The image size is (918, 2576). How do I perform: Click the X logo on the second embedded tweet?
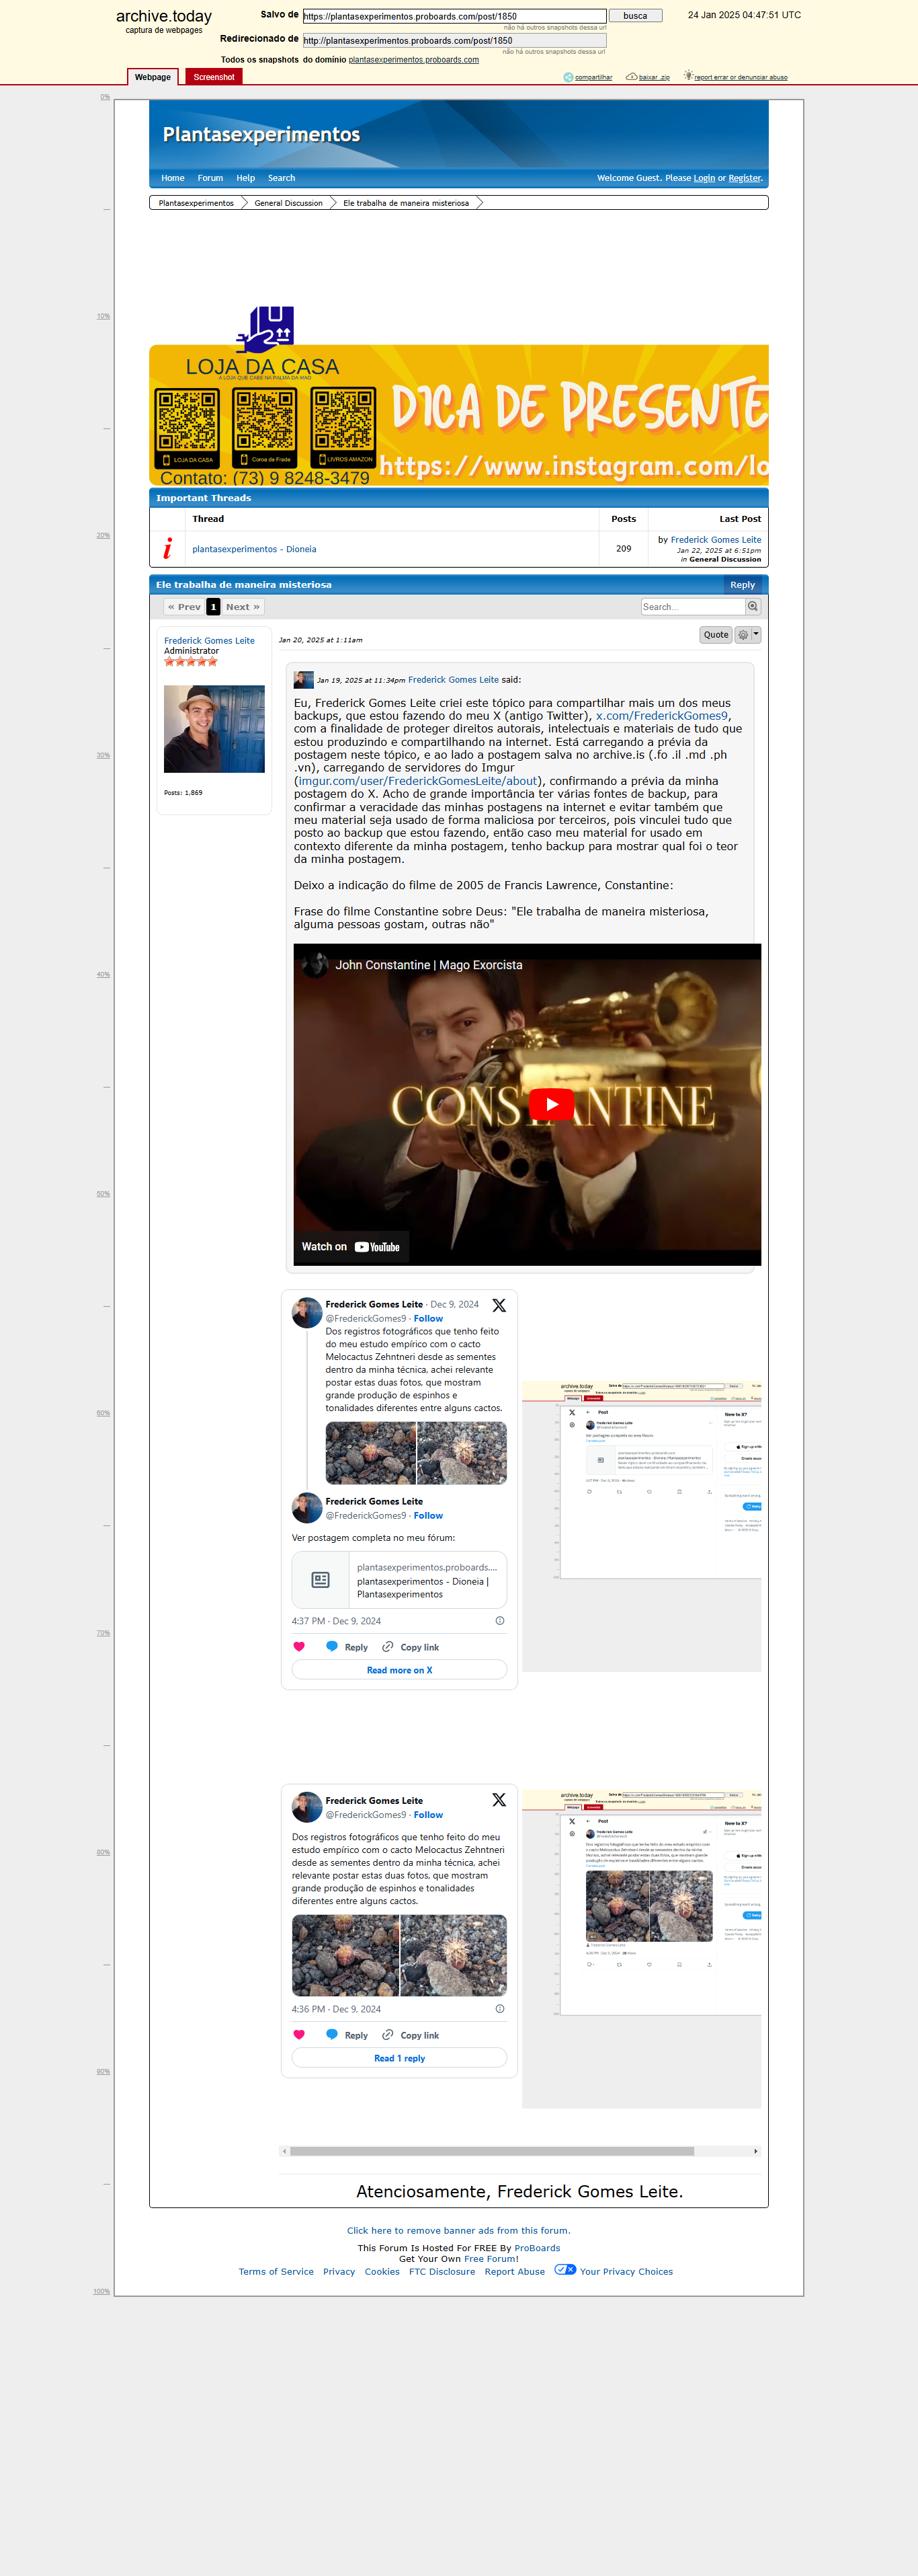tap(499, 1800)
